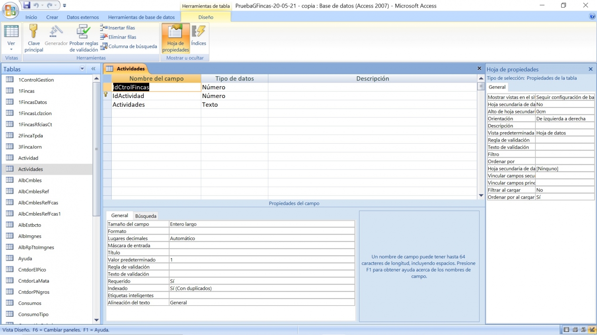Collapse the navigation pane with the double chevron
The width and height of the screenshot is (597, 335).
[x=94, y=69]
